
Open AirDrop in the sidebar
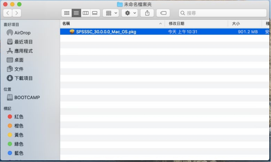pos(18,33)
